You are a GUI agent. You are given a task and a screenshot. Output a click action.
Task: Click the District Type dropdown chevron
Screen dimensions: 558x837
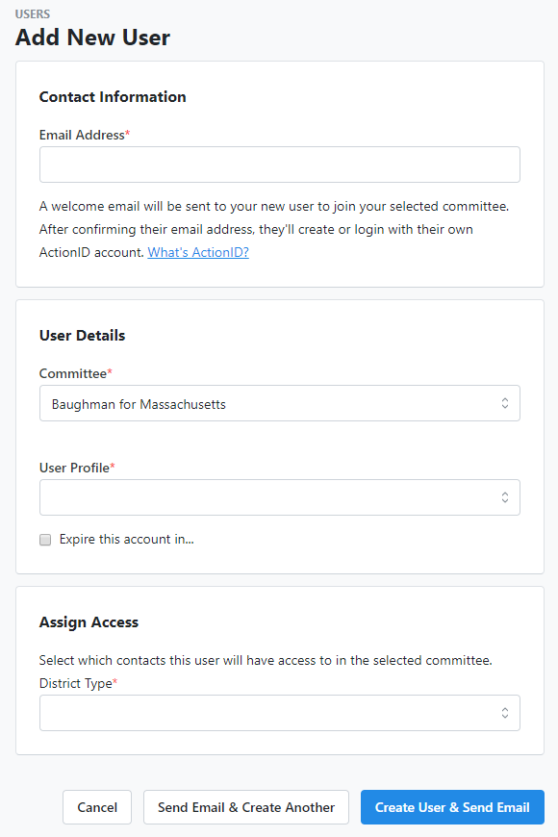click(504, 713)
